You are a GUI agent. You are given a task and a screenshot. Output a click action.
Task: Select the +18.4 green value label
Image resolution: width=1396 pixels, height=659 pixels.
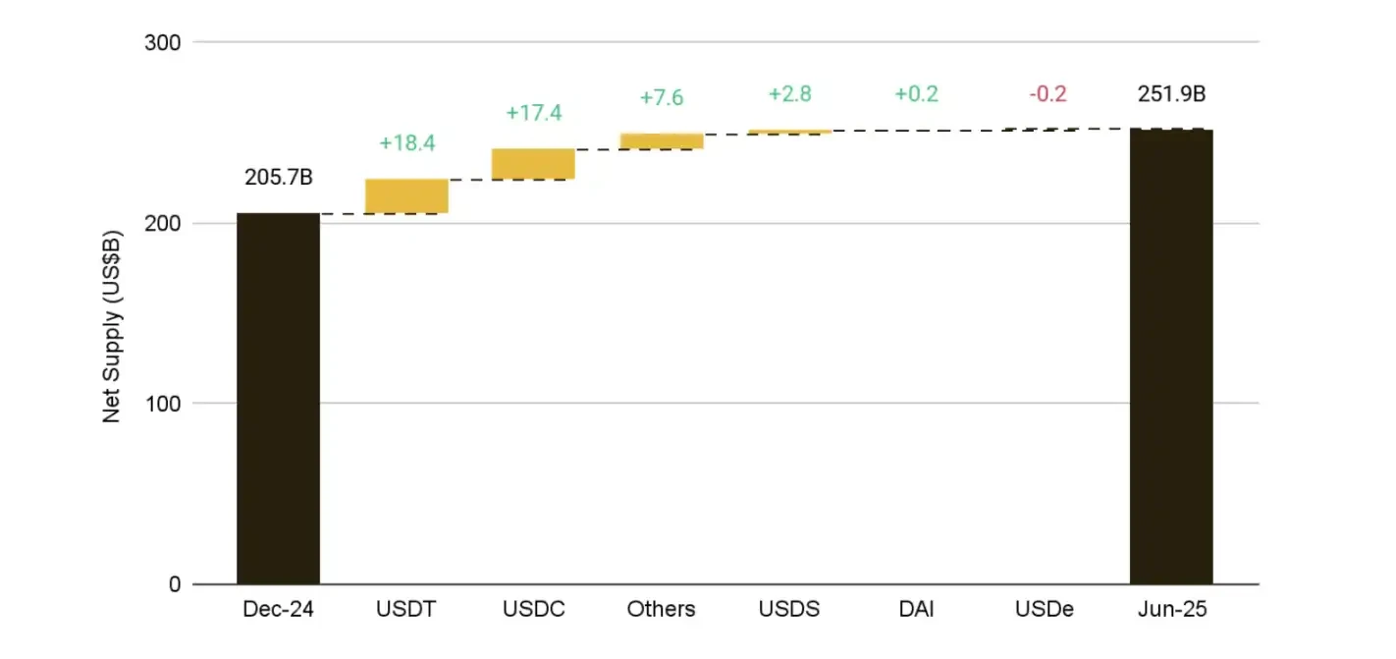click(407, 143)
